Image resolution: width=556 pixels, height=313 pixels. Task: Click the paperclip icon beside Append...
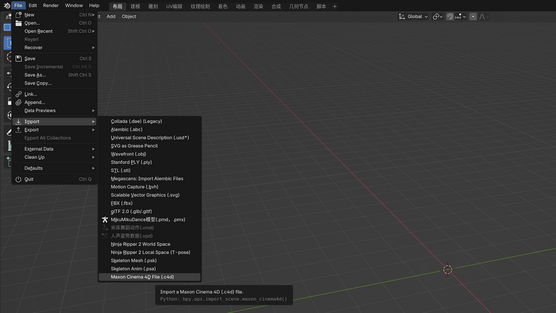pyautogui.click(x=18, y=102)
